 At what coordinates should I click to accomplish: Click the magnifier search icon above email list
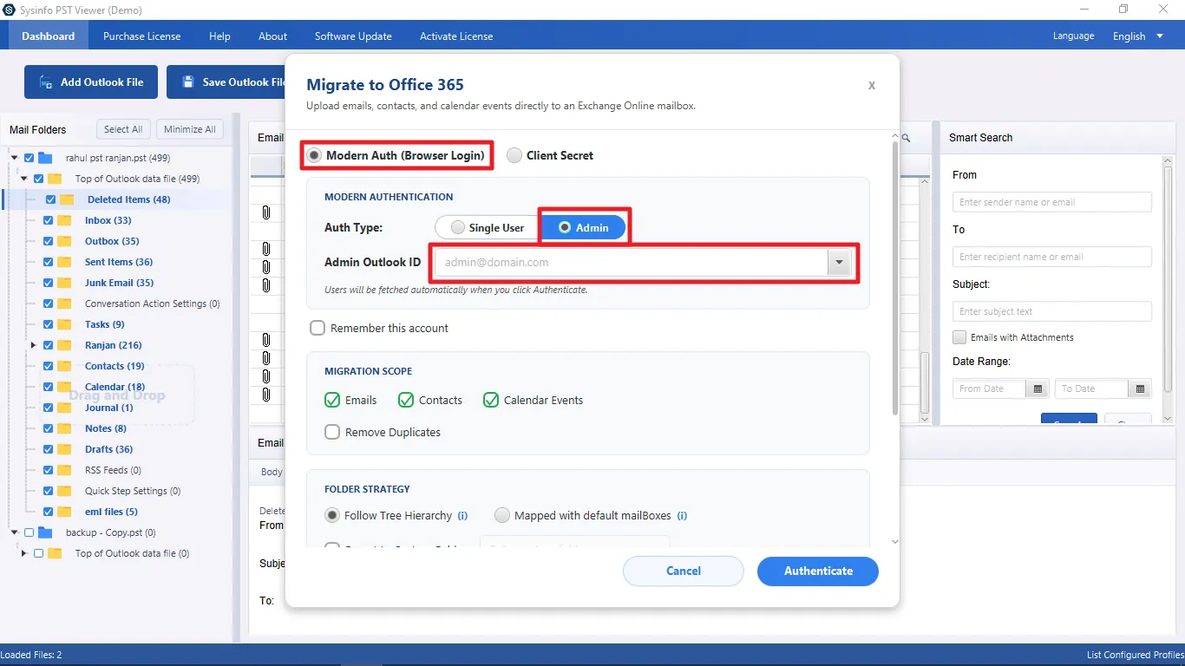906,138
